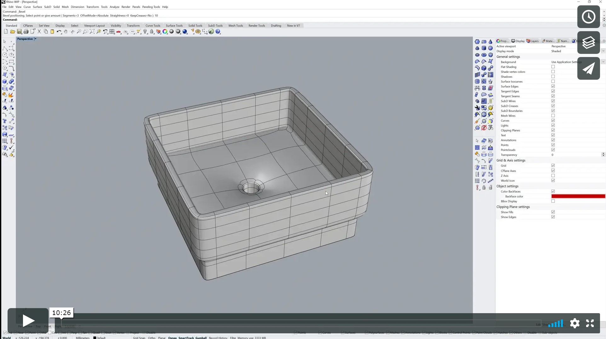Click the Undo arrow icon
The width and height of the screenshot is (606, 339).
tap(59, 32)
